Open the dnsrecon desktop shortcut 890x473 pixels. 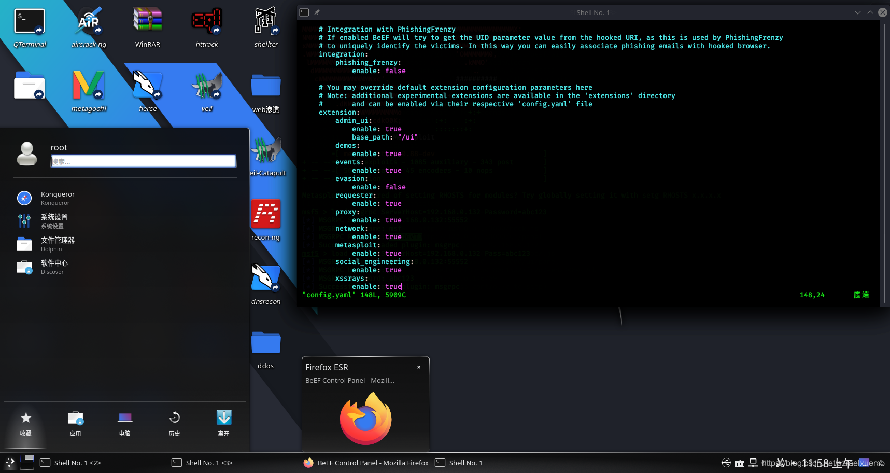(266, 284)
